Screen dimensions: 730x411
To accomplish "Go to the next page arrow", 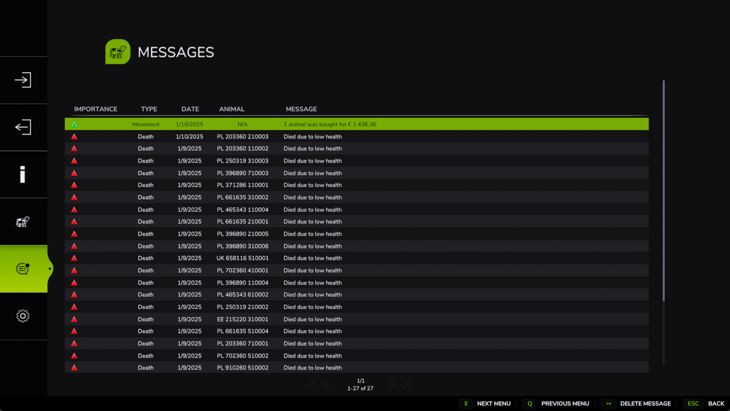I will (391, 385).
